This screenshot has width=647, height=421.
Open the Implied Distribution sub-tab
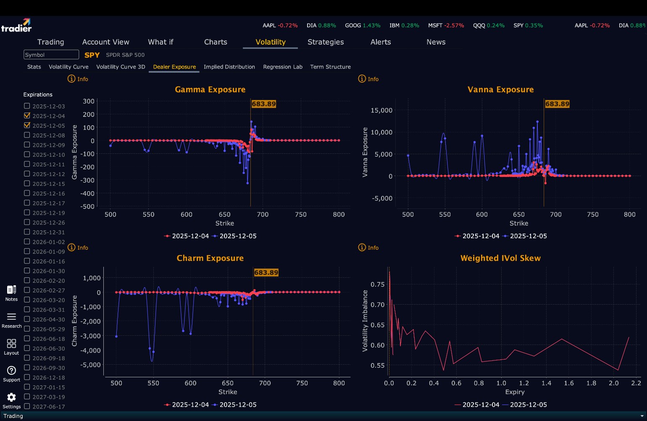(x=229, y=67)
